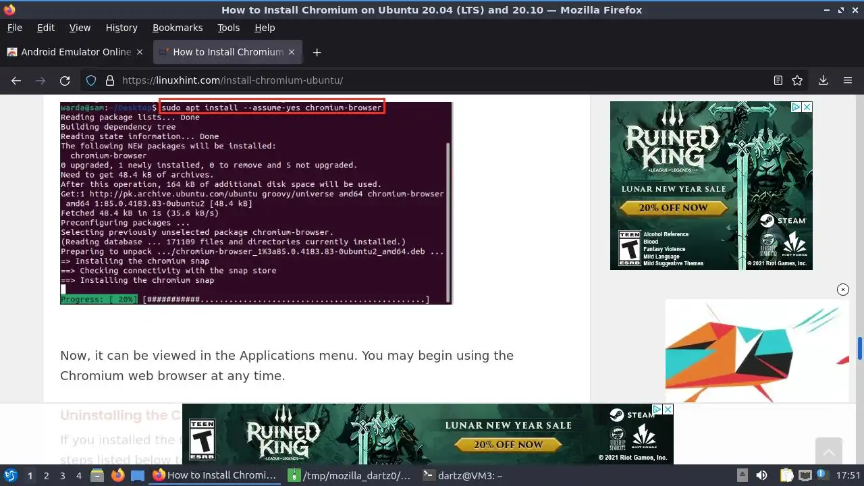Open removable media eject tray icon
Image resolution: width=864 pixels, height=486 pixels.
click(742, 475)
